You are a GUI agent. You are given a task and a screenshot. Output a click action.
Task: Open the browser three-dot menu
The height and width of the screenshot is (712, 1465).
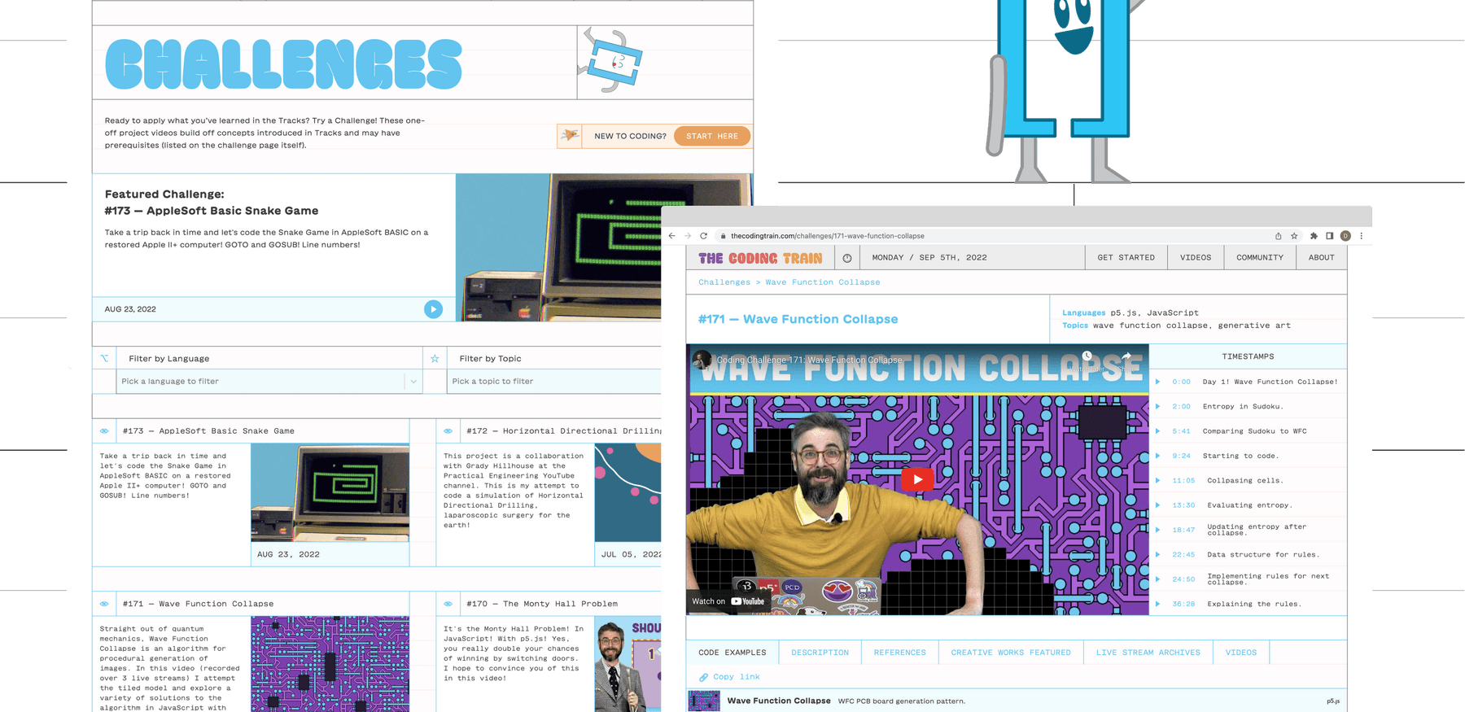click(1361, 236)
